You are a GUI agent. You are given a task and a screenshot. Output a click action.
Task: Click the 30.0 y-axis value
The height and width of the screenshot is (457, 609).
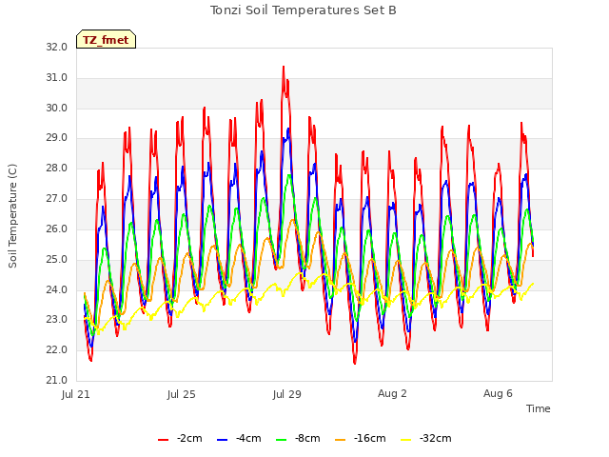click(57, 108)
